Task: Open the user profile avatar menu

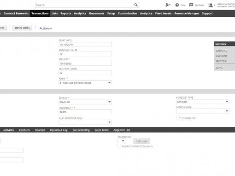Action: tap(211, 5)
